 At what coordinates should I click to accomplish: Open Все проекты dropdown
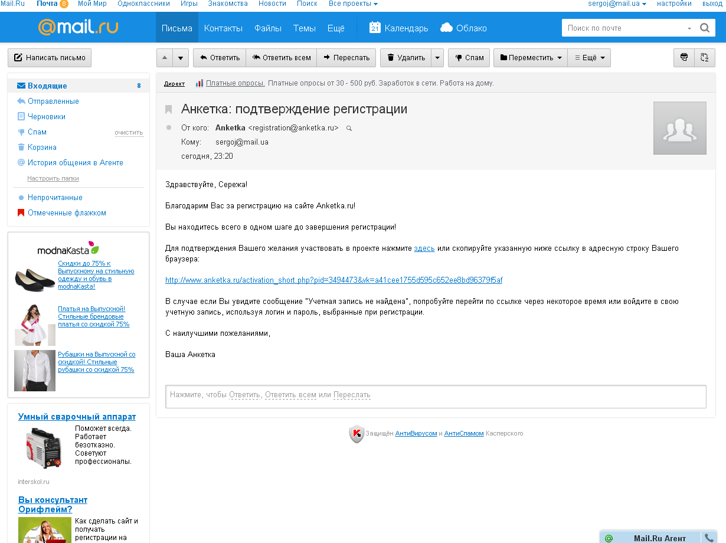(353, 4)
